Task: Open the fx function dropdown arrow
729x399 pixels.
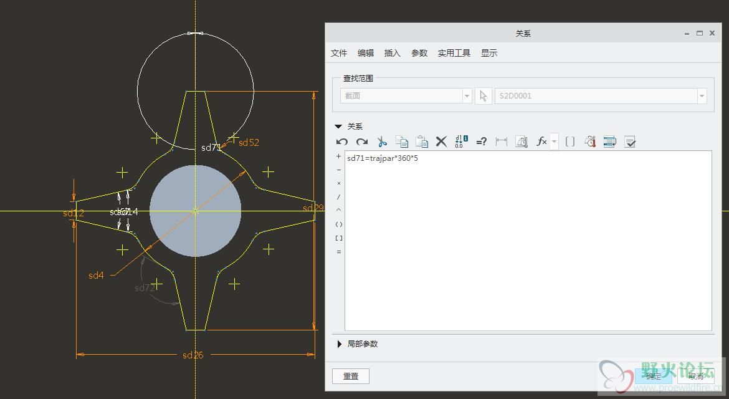Action: pyautogui.click(x=554, y=142)
